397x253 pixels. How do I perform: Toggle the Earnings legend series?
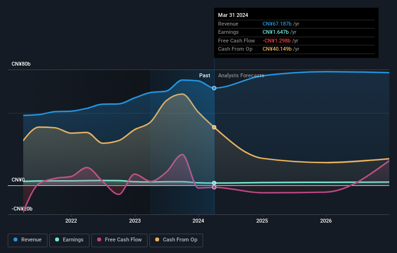click(69, 240)
